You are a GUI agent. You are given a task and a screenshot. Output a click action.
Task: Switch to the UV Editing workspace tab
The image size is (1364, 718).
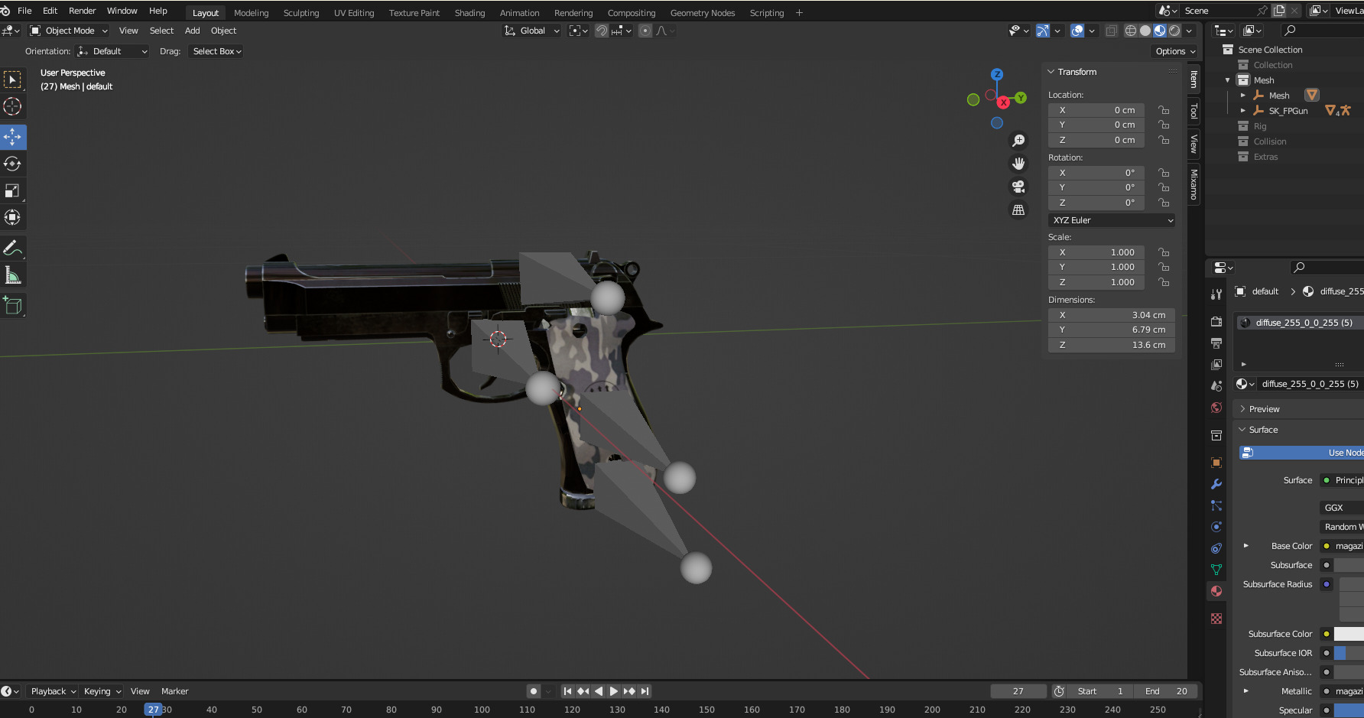354,13
